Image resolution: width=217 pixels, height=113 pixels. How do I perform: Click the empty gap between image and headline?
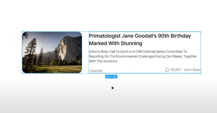click(85, 52)
